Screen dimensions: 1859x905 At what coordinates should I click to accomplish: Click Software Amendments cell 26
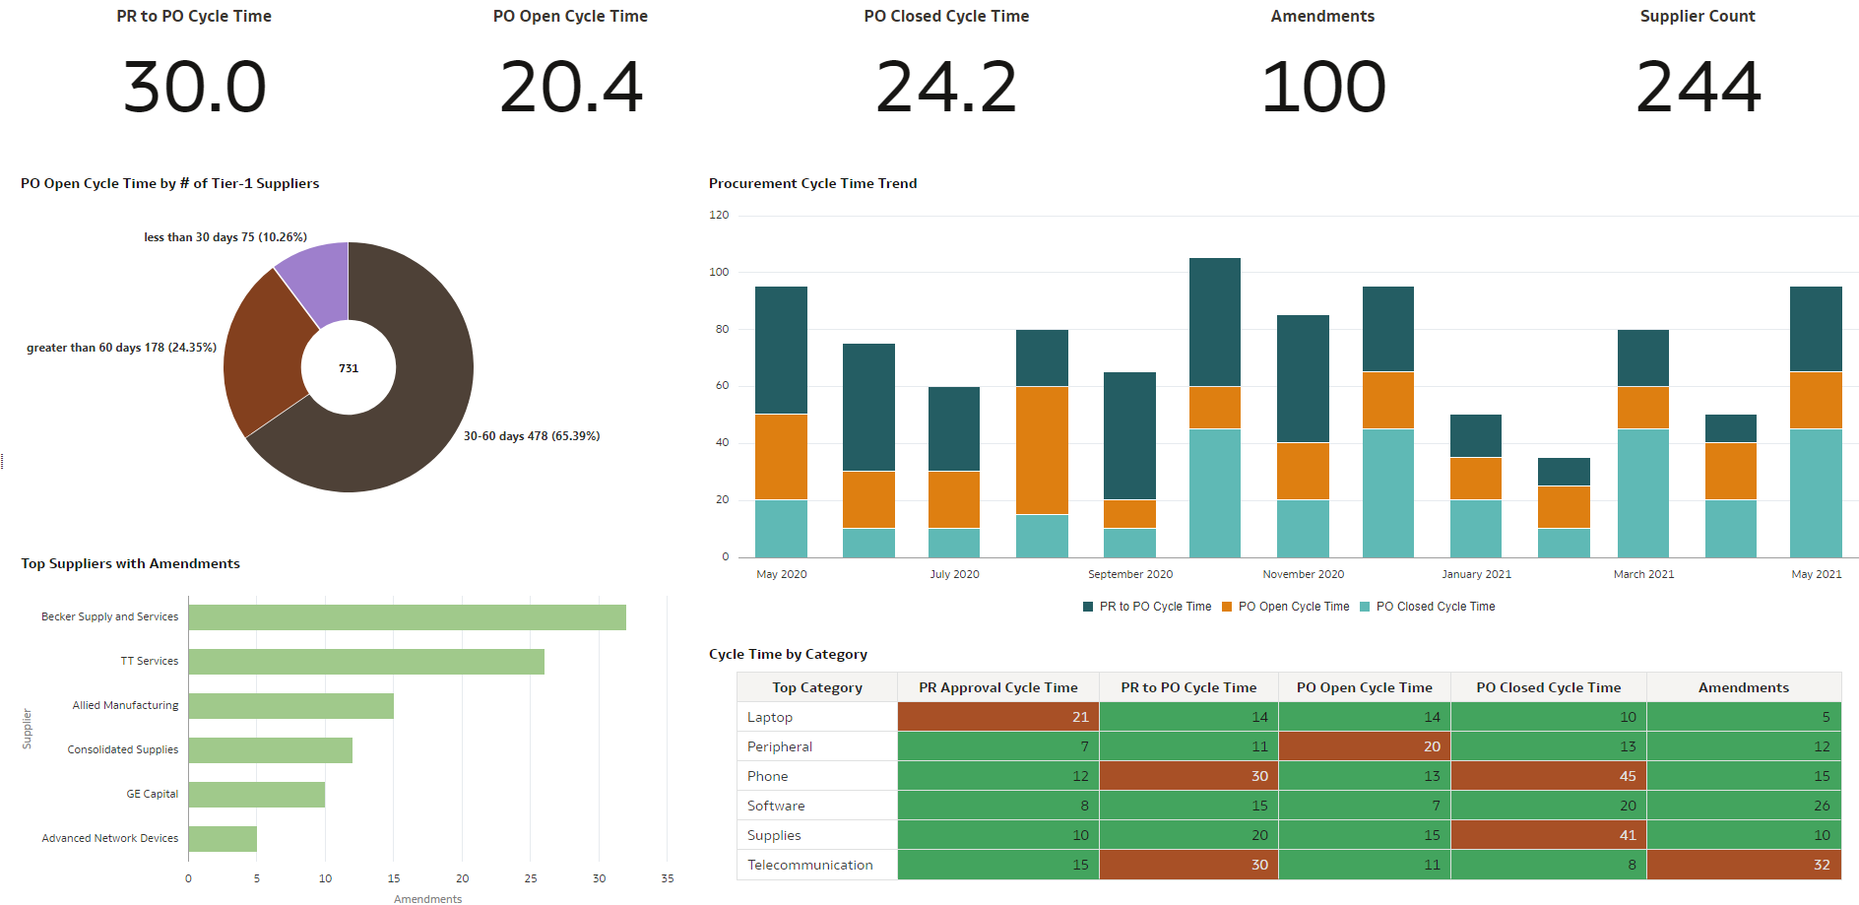(x=1744, y=806)
